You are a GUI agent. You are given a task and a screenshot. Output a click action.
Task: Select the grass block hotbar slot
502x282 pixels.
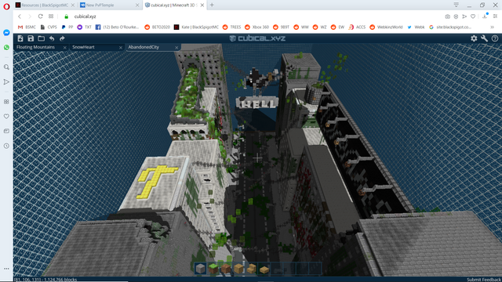[213, 269]
